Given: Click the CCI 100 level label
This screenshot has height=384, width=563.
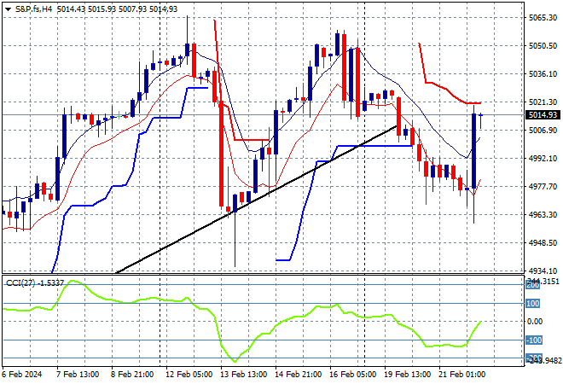Looking at the screenshot, I should 532,303.
